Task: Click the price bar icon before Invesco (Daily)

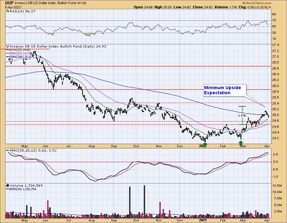Action: tap(8, 46)
